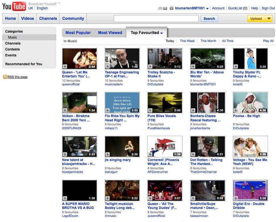This screenshot has height=222, width=276.
Task: Go to the Videos tab
Action: pyautogui.click(x=28, y=18)
